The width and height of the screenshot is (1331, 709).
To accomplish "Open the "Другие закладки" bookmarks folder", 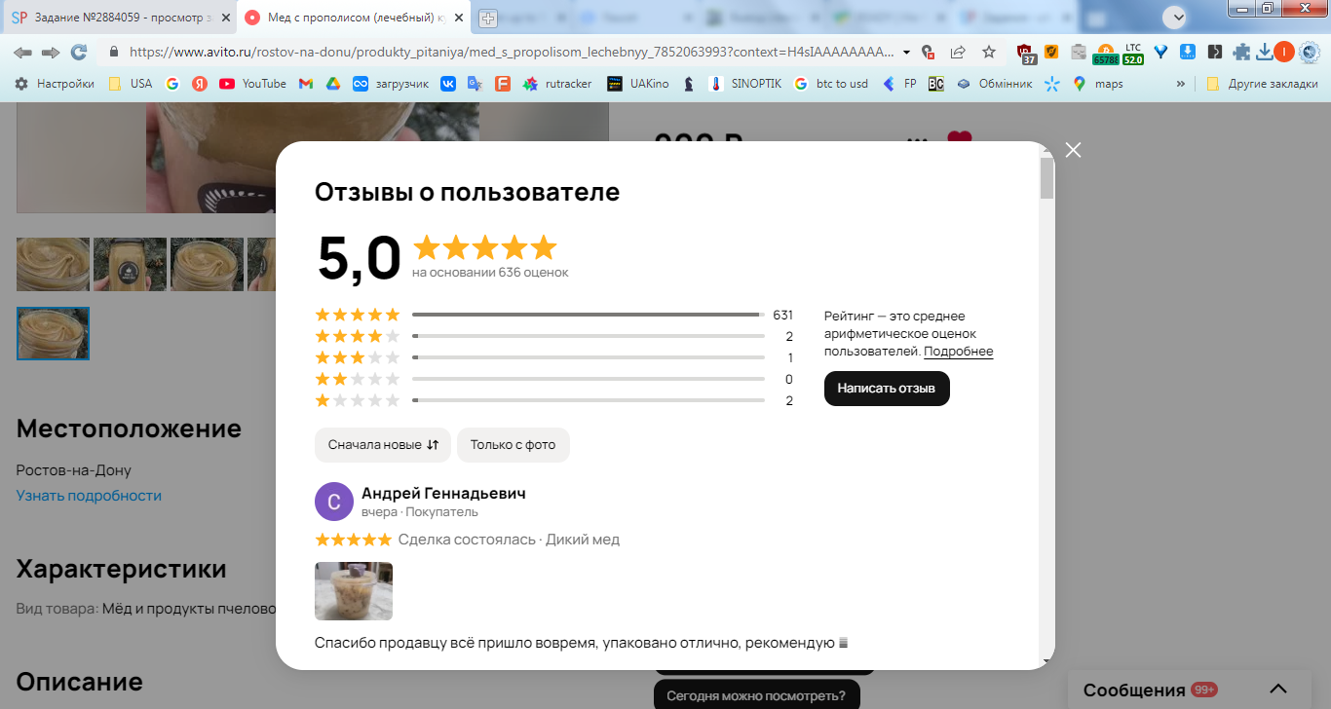I will tap(1262, 84).
